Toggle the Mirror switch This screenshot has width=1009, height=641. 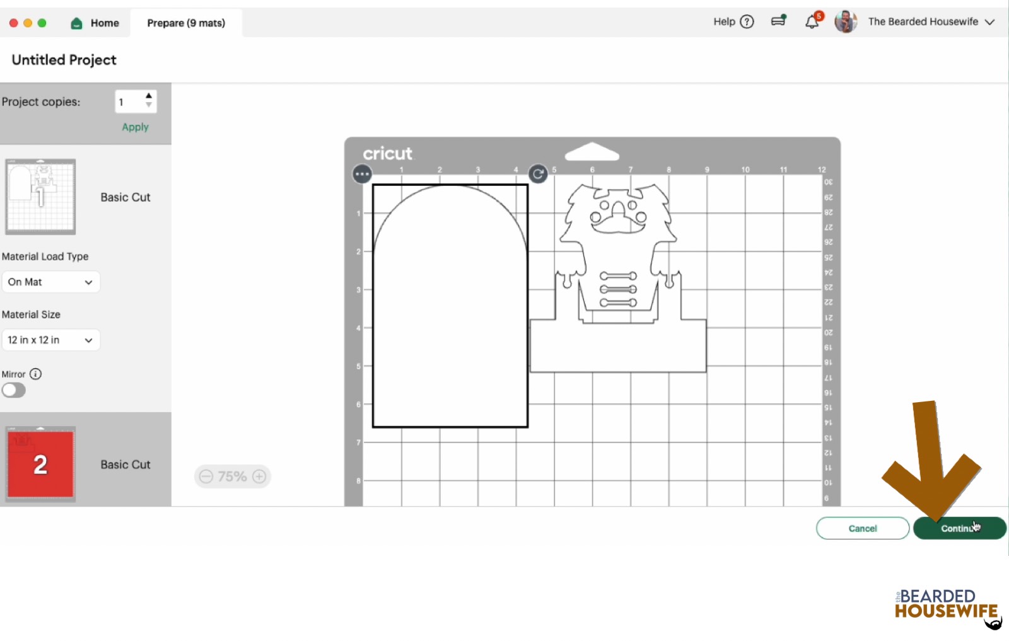pos(14,391)
